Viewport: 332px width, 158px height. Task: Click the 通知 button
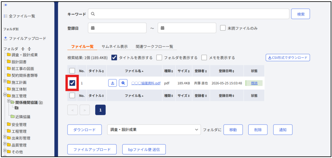(x=283, y=130)
